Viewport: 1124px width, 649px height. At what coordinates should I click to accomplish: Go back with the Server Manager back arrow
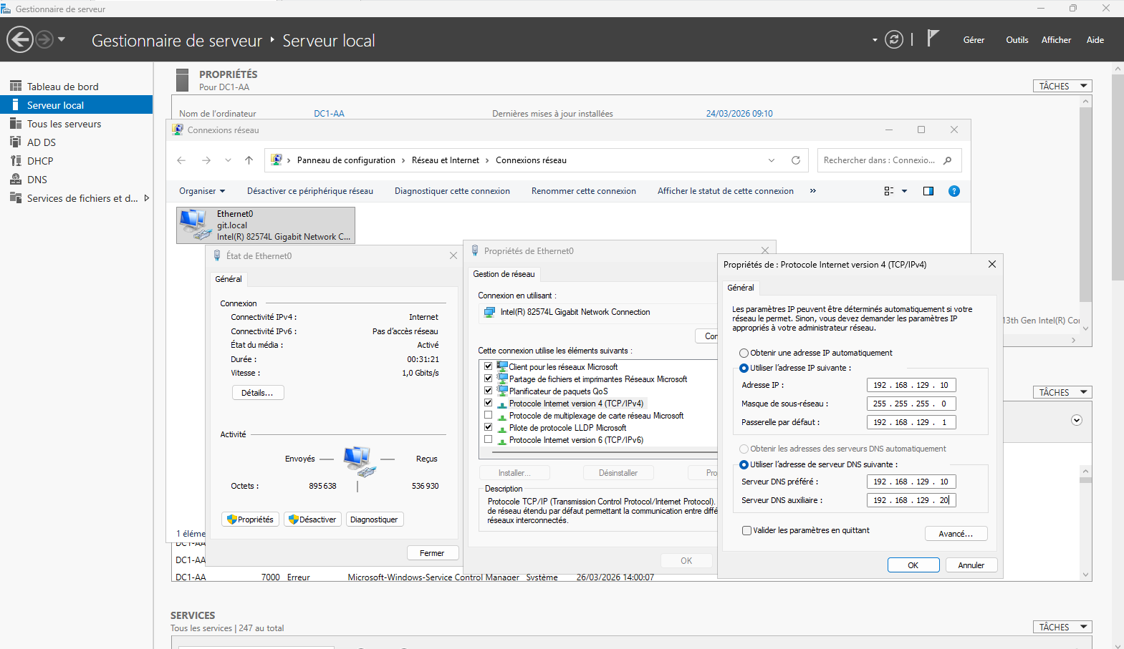(x=20, y=39)
